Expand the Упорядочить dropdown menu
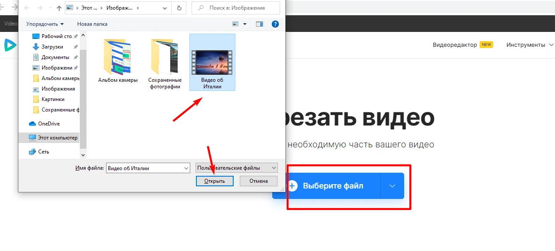This screenshot has width=555, height=251. pos(45,24)
